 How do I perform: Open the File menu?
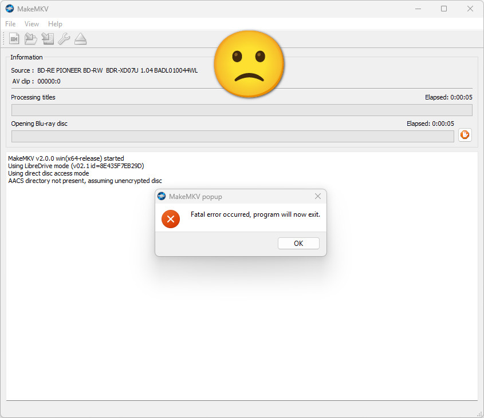[10, 24]
